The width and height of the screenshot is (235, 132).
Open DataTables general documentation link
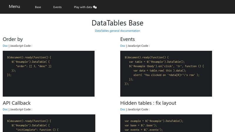(117, 31)
